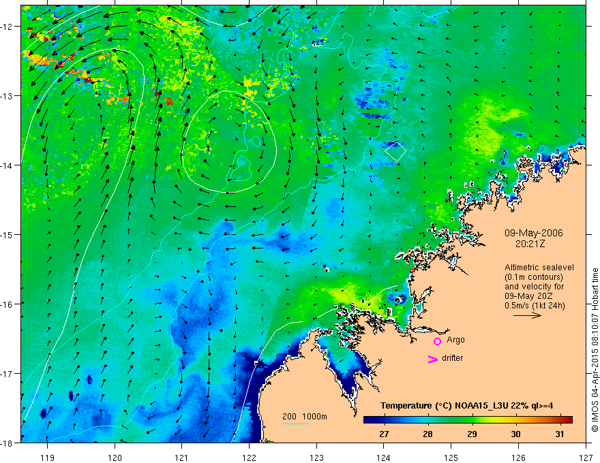This screenshot has width=600, height=463.
Task: Click the 'and velocity for' caption line
Action: (534, 287)
